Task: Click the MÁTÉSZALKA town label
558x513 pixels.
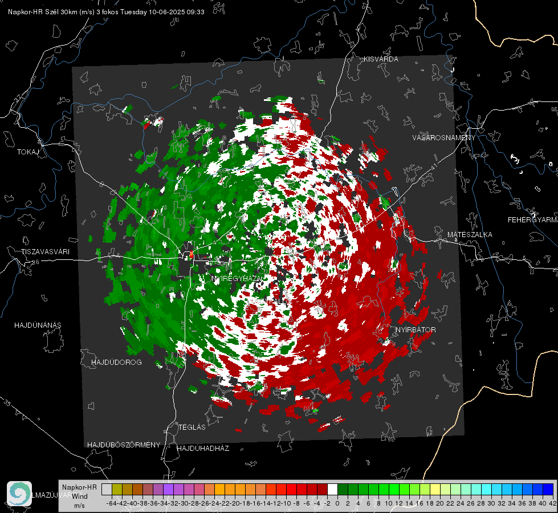Action: tap(470, 235)
